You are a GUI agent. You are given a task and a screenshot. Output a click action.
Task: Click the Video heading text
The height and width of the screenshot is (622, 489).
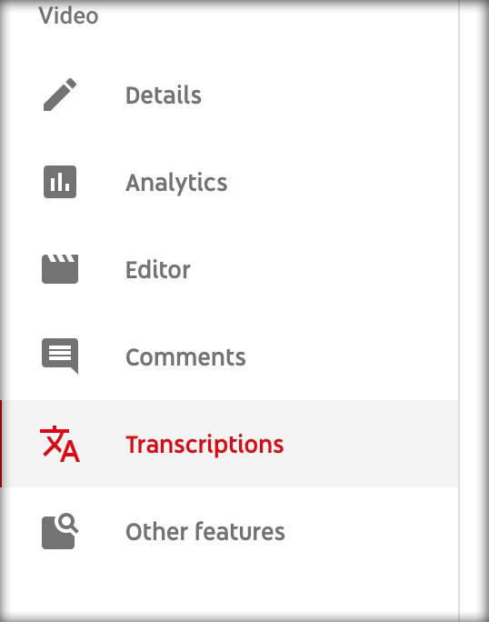(x=68, y=15)
